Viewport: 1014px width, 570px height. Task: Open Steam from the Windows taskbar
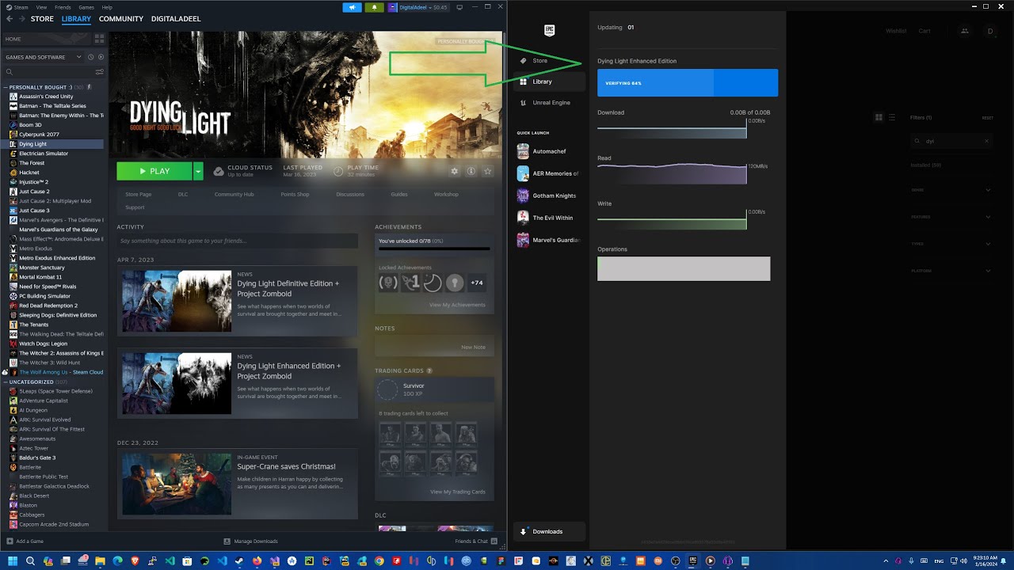239,560
